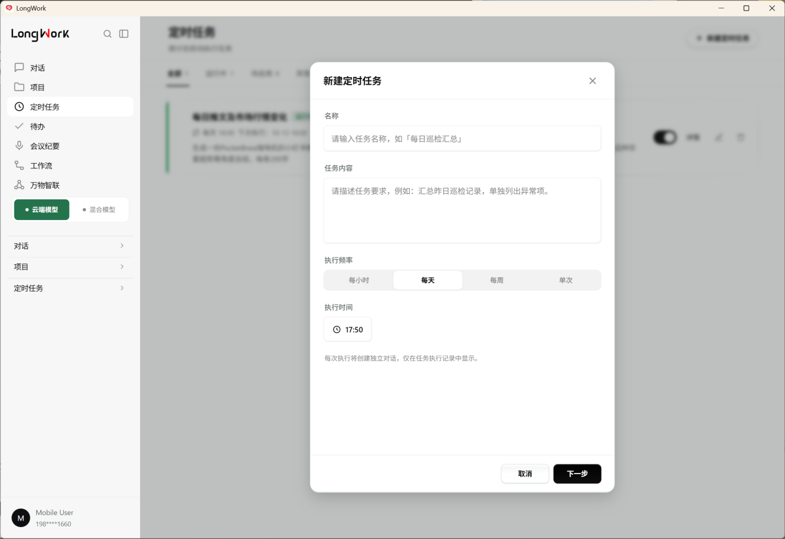Click the 名称 task name input field
The height and width of the screenshot is (539, 785).
(462, 139)
